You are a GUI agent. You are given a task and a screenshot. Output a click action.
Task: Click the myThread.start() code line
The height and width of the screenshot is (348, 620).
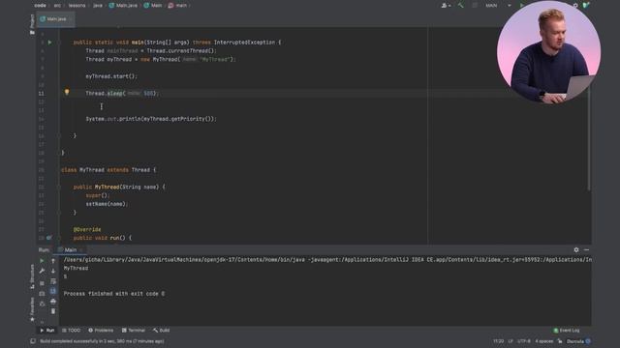coord(111,76)
